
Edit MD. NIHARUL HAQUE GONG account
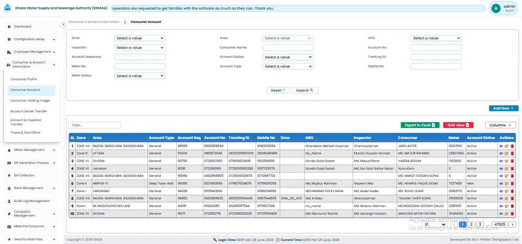(507, 183)
